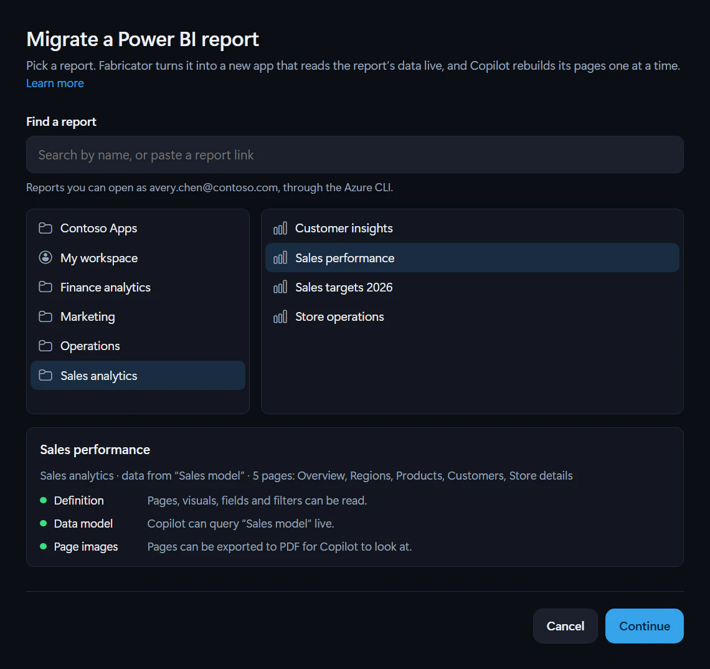Click the Sales performance report chart icon
The width and height of the screenshot is (710, 669).
click(x=280, y=258)
